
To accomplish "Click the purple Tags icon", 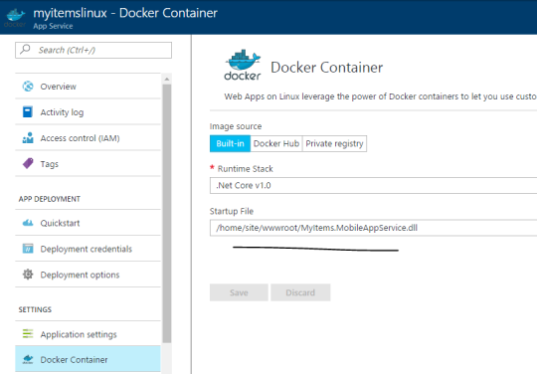I will pyautogui.click(x=28, y=163).
